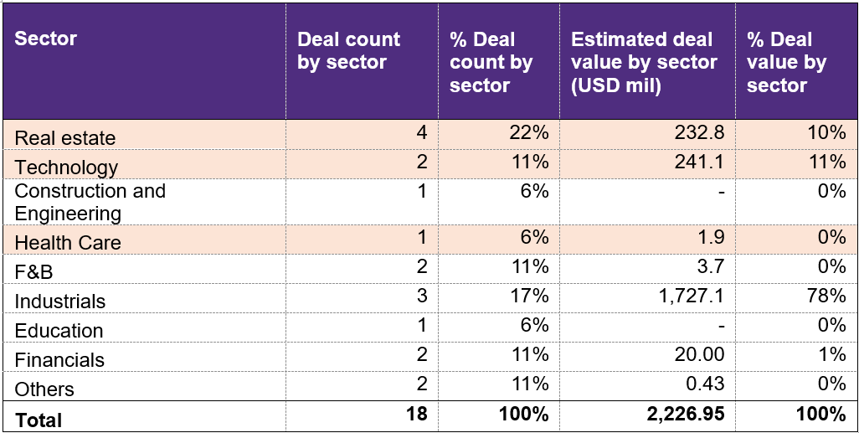Click the Industrials sector cell

(x=60, y=302)
